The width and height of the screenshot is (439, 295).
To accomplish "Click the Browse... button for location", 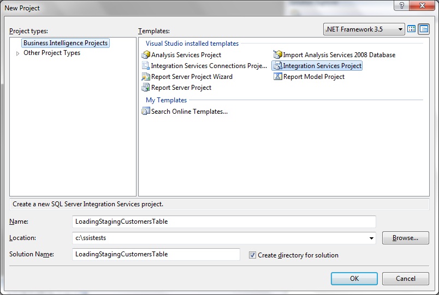I will click(405, 238).
